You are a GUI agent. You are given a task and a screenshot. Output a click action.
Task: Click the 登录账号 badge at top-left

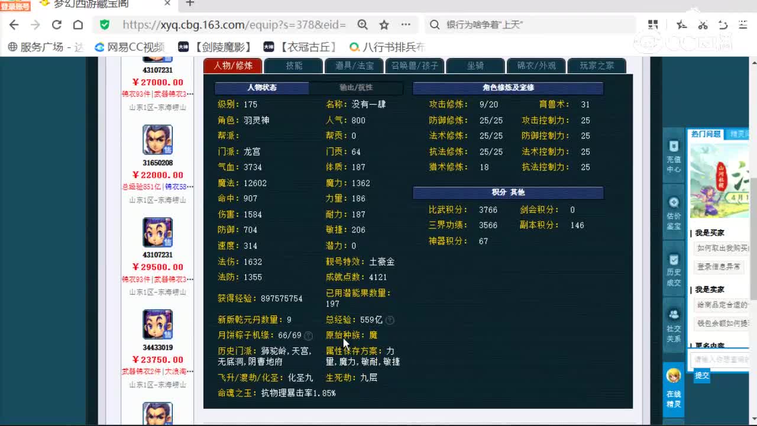tap(15, 7)
